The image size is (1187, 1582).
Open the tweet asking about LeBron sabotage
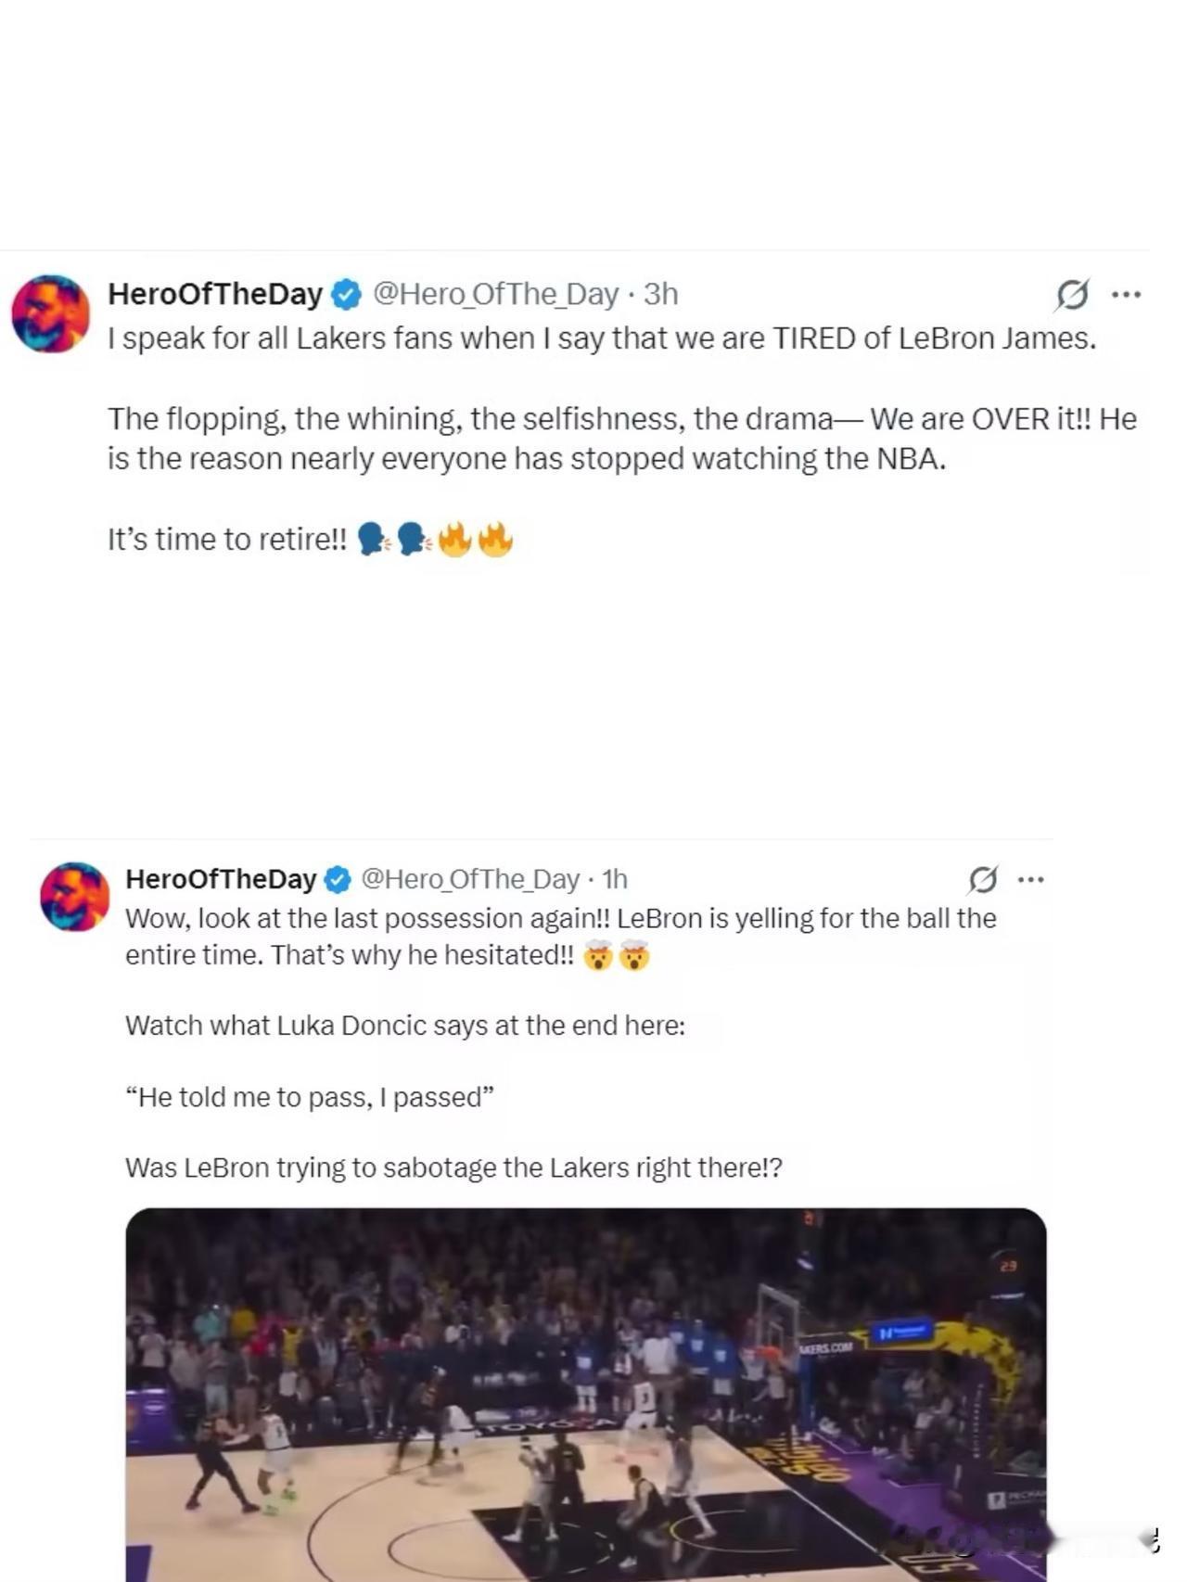coord(453,1167)
